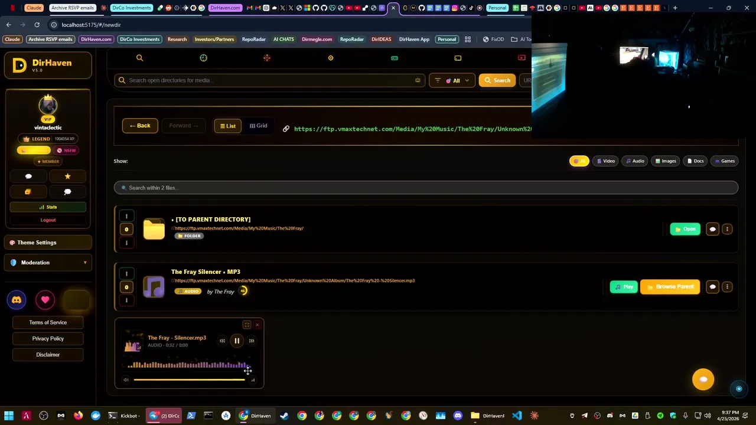Click the white chat cloud icon in profile panel
Image resolution: width=756 pixels, height=425 pixels.
[67, 192]
